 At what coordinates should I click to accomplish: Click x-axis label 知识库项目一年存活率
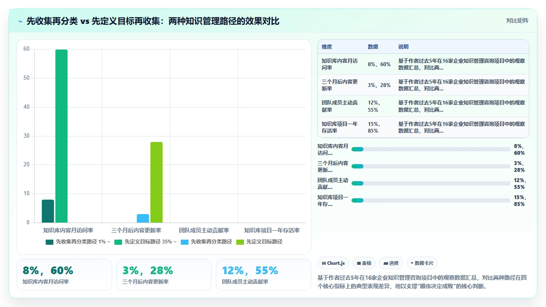click(272, 230)
